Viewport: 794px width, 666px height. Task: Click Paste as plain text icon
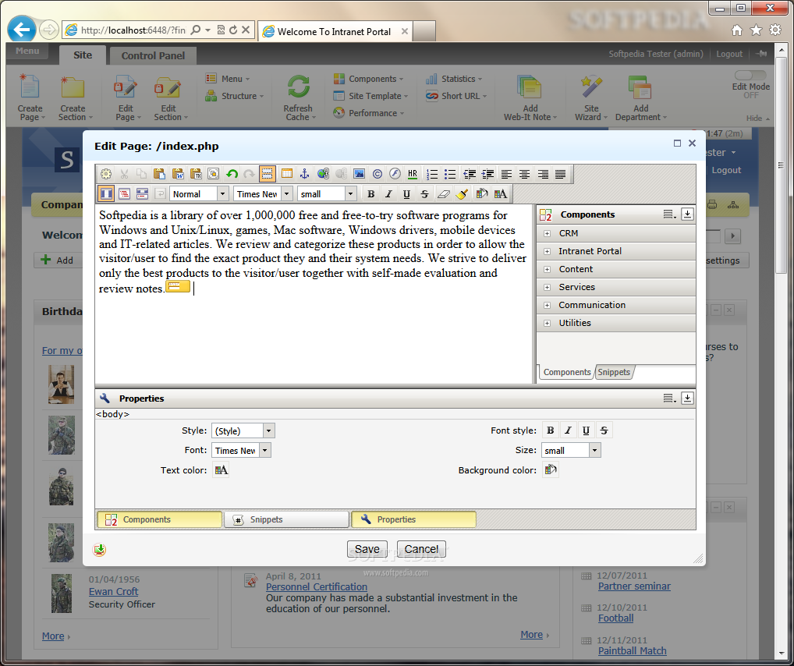click(x=196, y=174)
